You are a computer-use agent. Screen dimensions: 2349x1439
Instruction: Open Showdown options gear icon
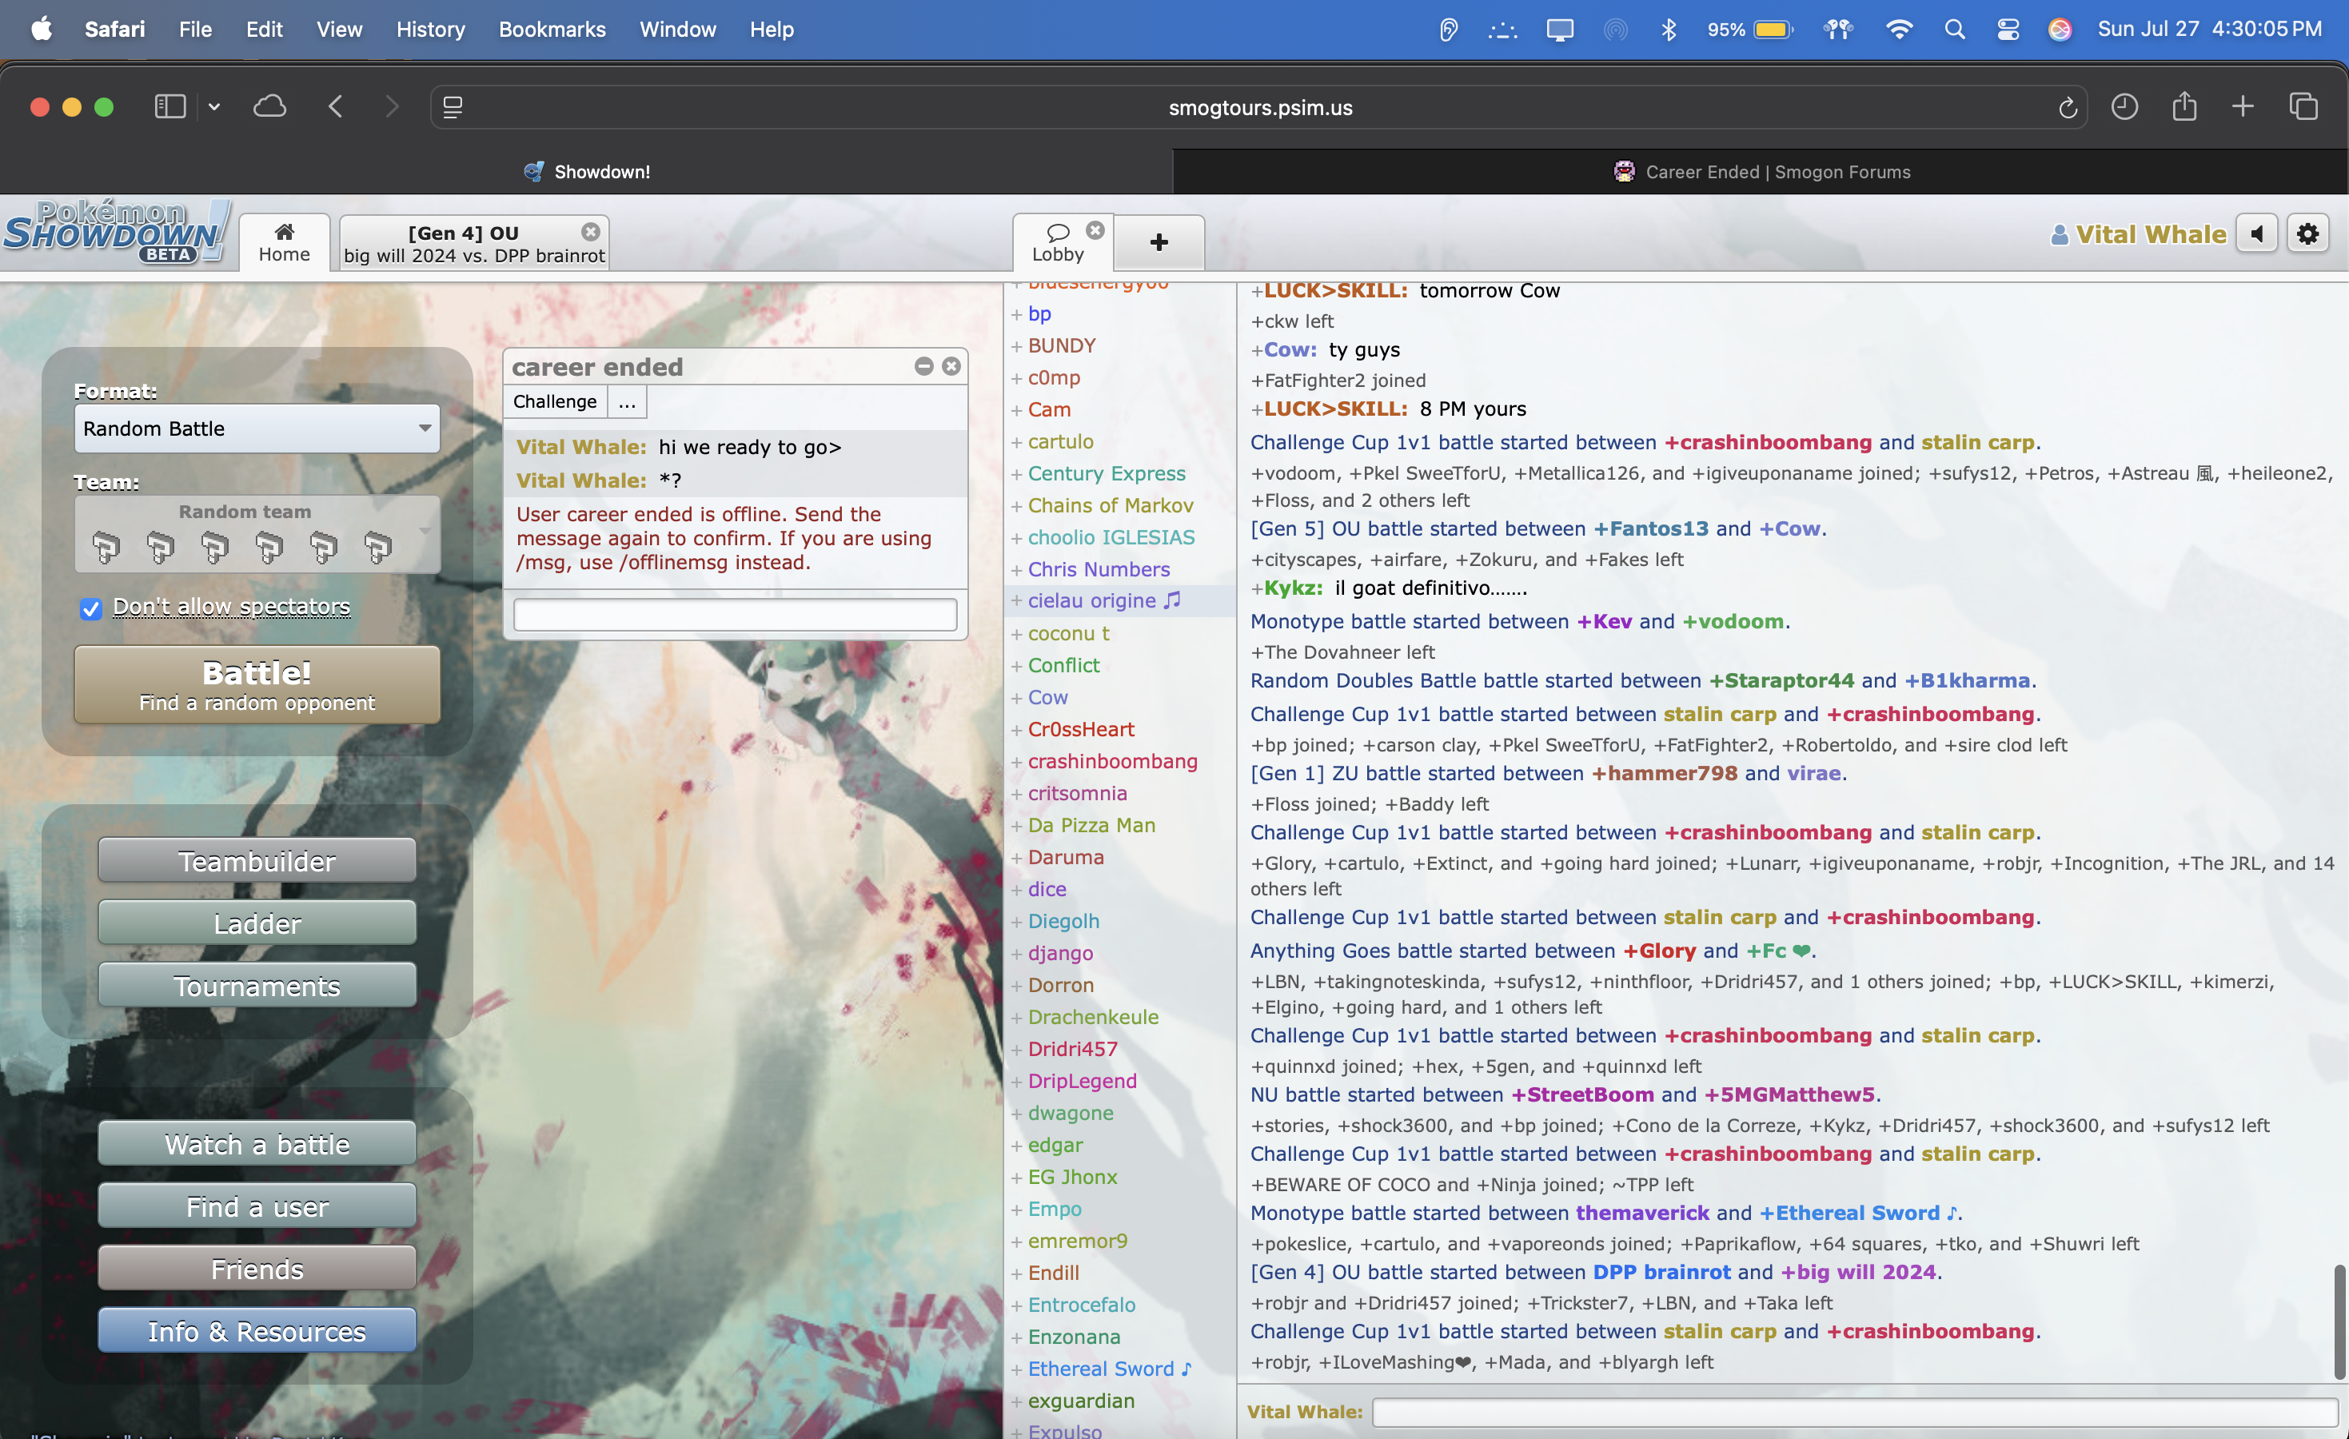[2308, 233]
